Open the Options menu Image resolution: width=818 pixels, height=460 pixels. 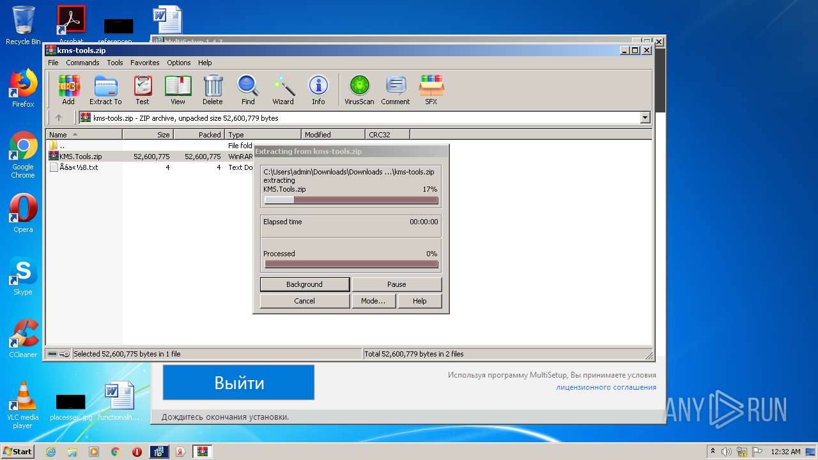tap(179, 63)
